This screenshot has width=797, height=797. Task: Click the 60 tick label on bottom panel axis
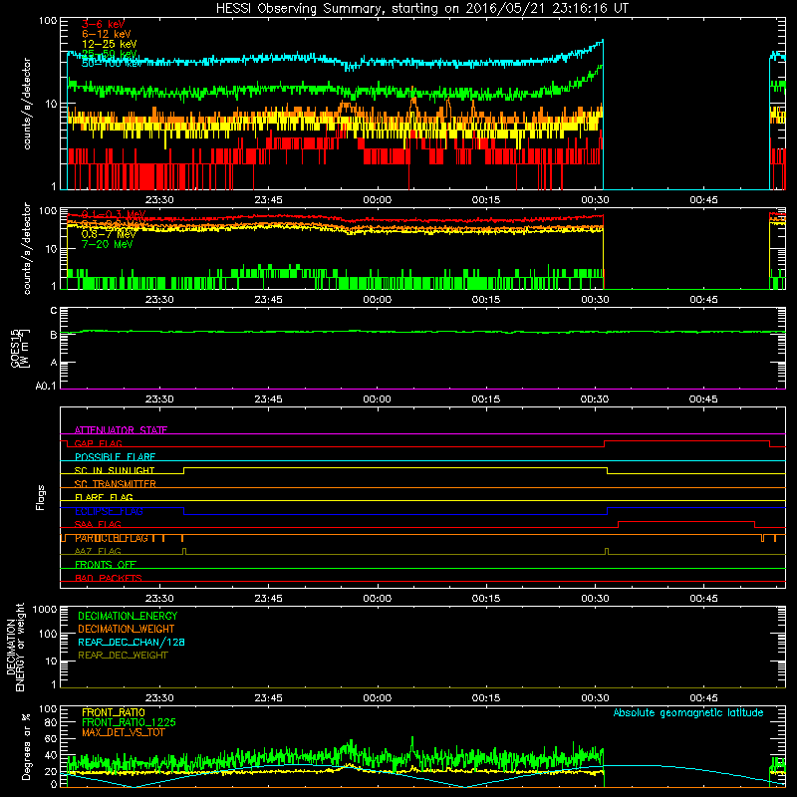52,739
